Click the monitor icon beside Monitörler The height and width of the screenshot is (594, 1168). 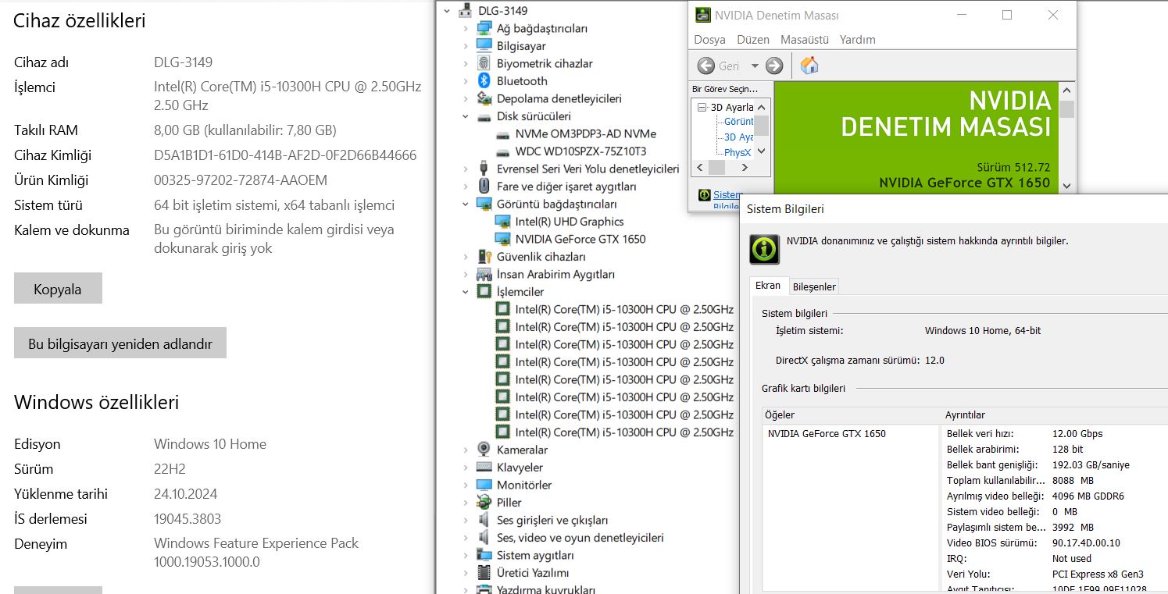coord(484,485)
